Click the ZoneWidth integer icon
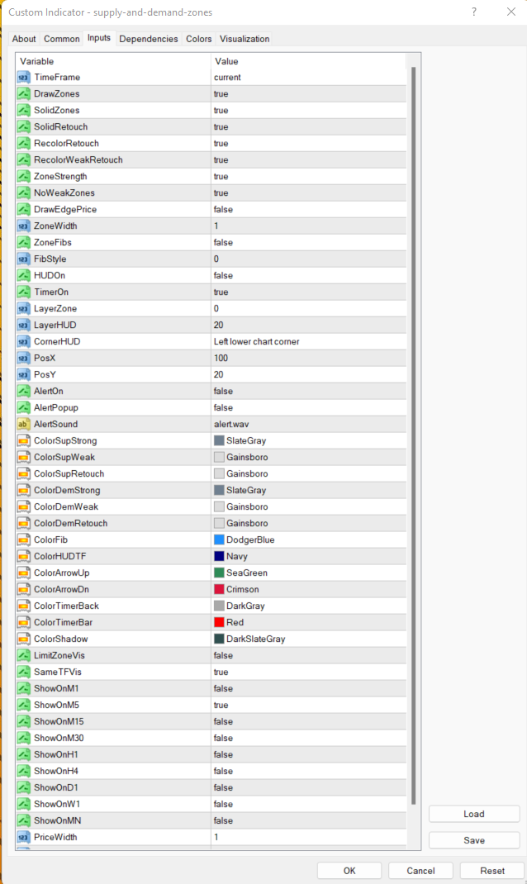Screen dimensions: 527x884 tap(23, 226)
